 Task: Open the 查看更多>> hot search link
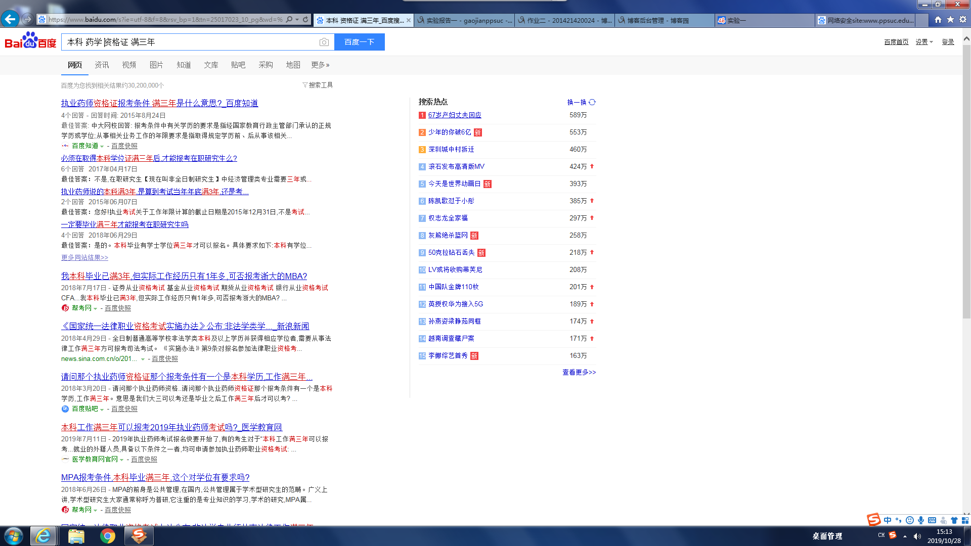point(579,372)
